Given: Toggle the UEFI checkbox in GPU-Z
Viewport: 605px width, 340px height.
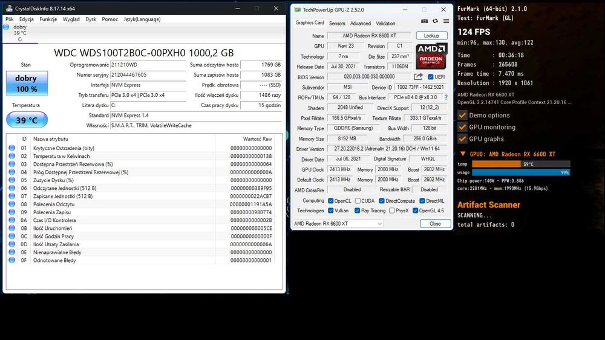Looking at the screenshot, I should point(431,77).
